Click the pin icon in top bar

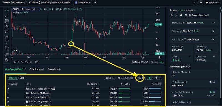(201, 2)
